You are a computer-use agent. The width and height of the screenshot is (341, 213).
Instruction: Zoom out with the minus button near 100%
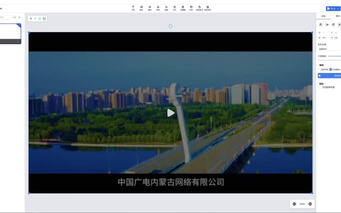coord(294,204)
